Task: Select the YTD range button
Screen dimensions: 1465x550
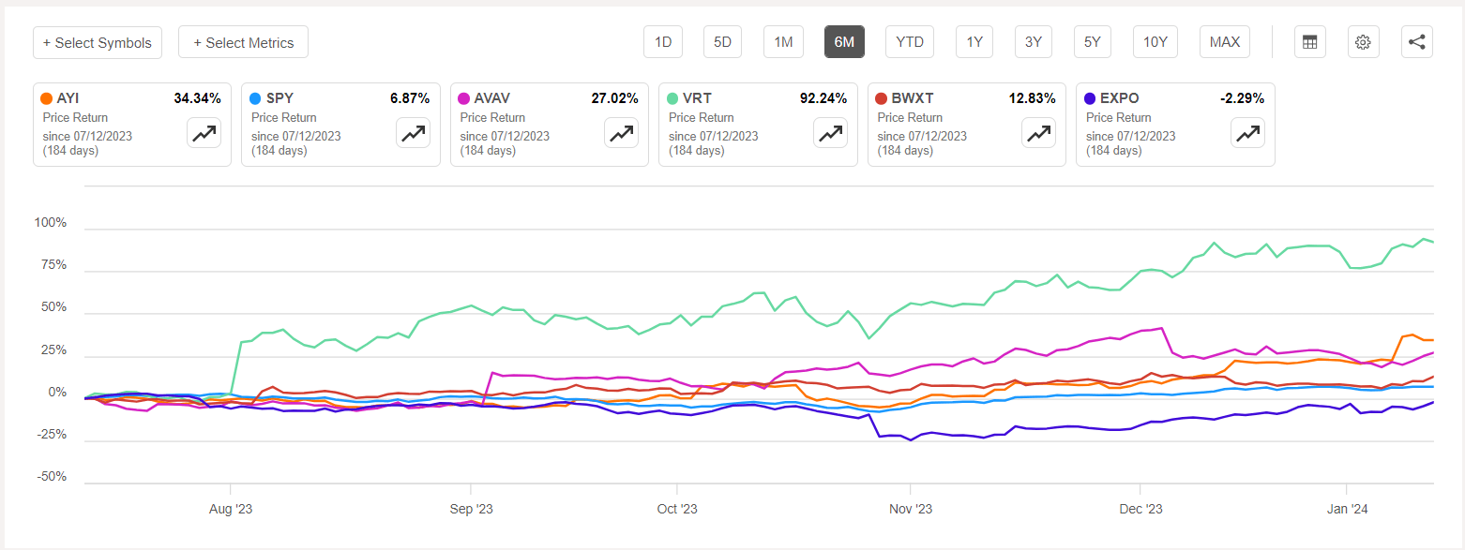Action: 909,41
